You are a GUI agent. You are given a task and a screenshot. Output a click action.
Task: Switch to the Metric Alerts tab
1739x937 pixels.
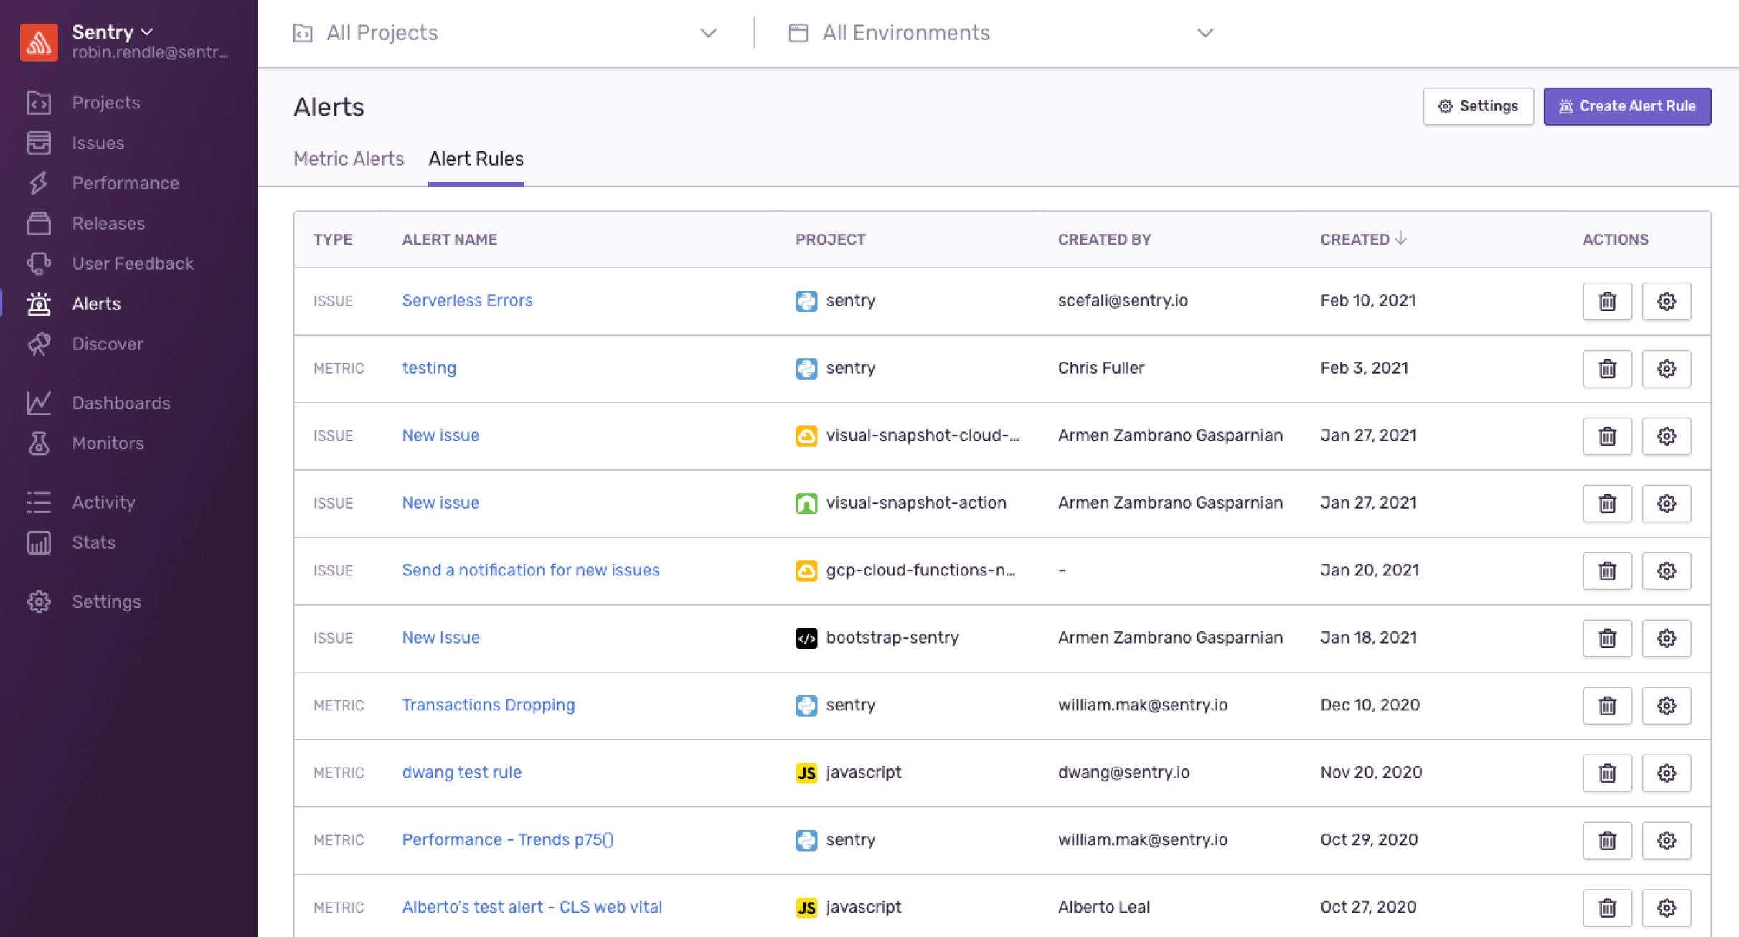pos(349,159)
